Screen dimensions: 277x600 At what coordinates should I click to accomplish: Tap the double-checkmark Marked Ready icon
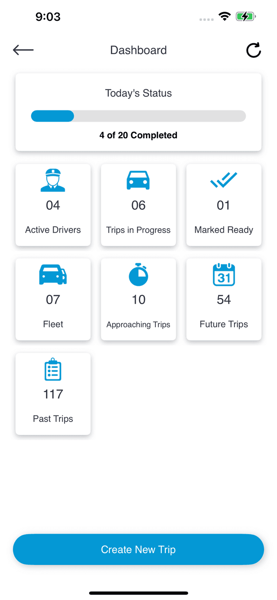pyautogui.click(x=224, y=180)
